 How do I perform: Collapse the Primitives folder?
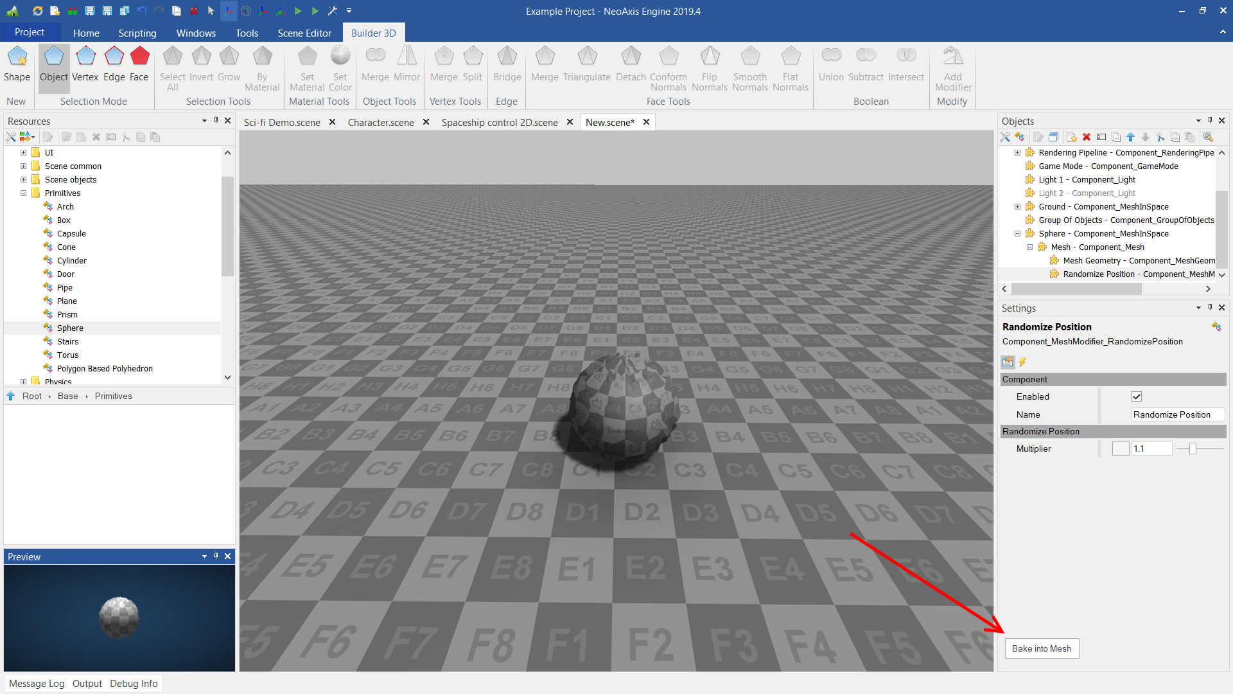click(23, 193)
